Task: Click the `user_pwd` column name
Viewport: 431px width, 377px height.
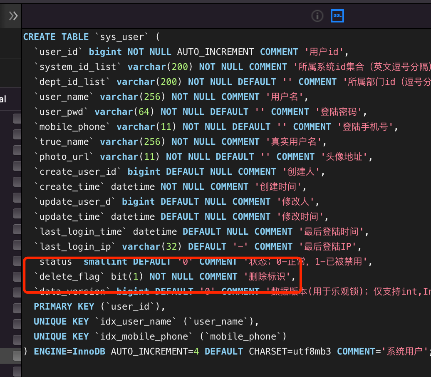Action: coord(61,112)
